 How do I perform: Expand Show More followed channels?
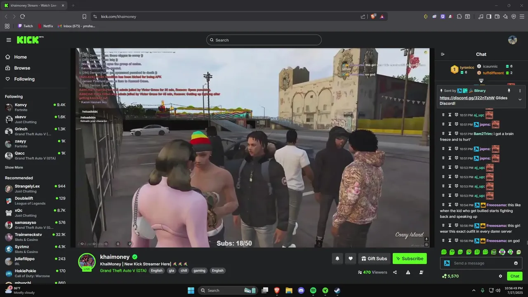pos(14,167)
